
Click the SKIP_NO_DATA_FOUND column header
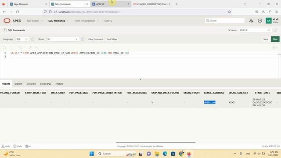pos(165,93)
